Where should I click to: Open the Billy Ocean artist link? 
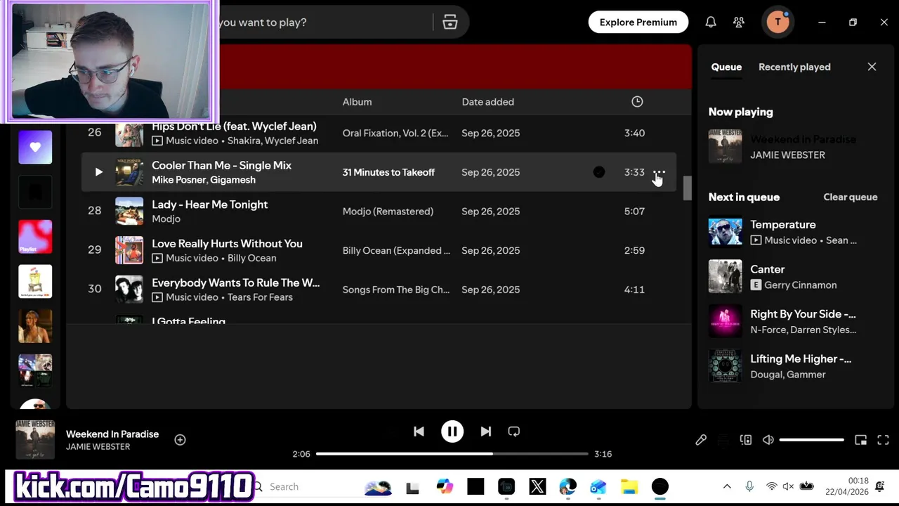pos(252,258)
